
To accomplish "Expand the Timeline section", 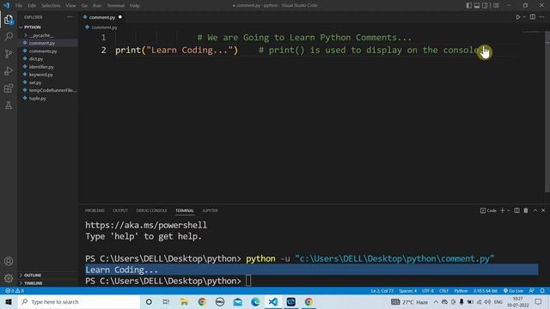I will click(33, 283).
